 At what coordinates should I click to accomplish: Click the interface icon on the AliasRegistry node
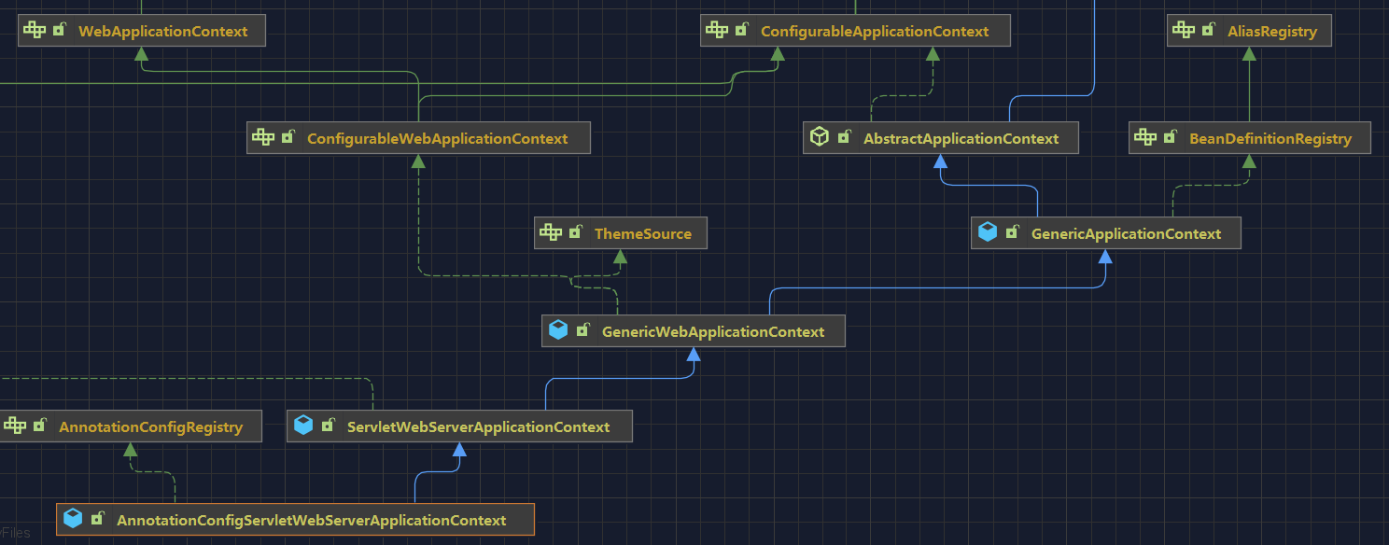[1184, 30]
